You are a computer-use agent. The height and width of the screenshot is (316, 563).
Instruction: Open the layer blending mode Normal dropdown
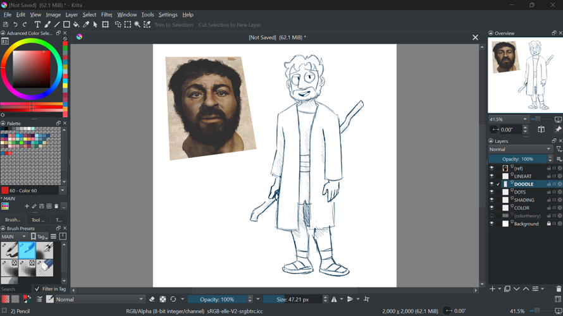click(520, 149)
